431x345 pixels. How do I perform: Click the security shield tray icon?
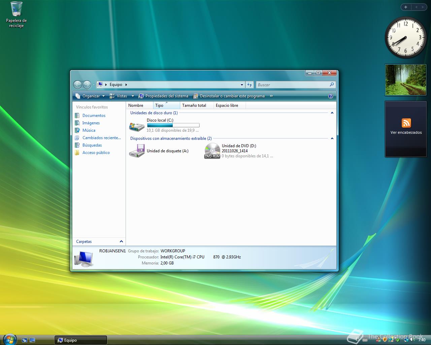(385, 340)
